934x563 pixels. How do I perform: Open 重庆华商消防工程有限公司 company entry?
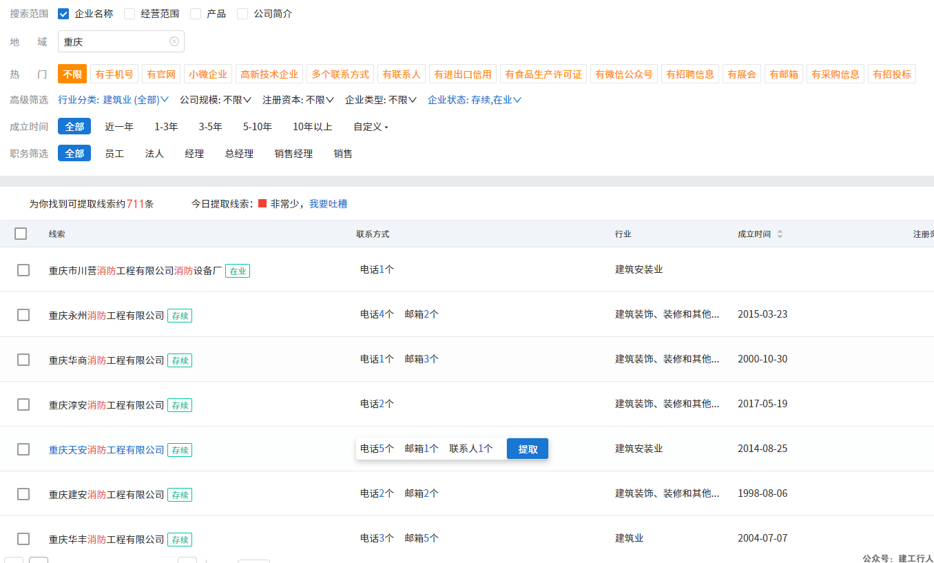coord(107,360)
